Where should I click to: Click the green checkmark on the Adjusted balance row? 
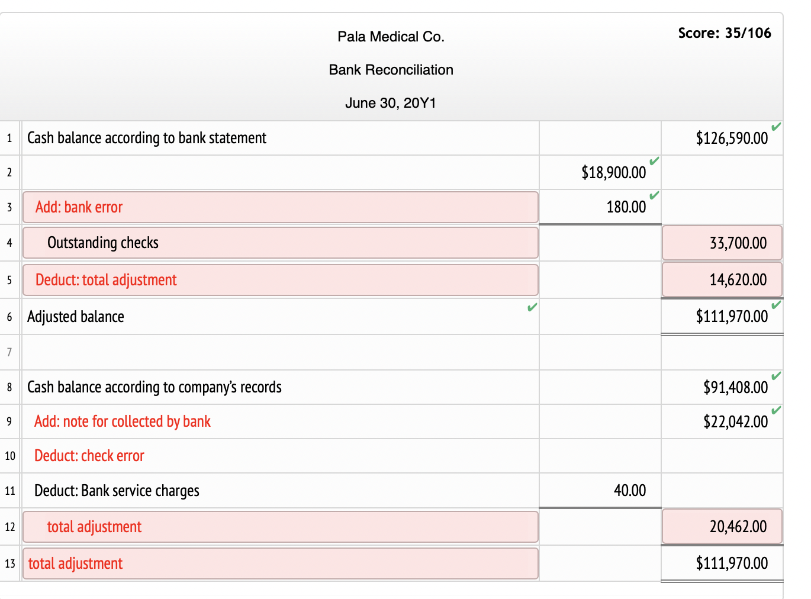point(532,308)
